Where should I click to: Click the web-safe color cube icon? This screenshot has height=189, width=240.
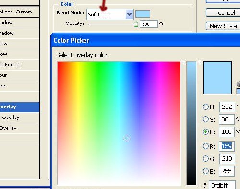point(239,84)
